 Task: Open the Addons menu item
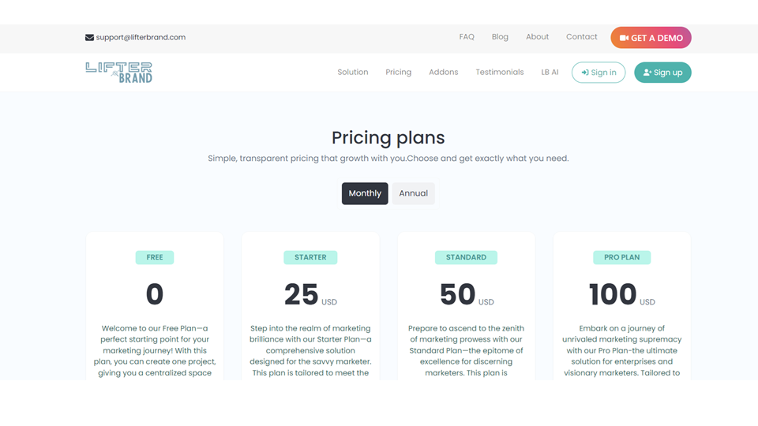[x=443, y=72]
